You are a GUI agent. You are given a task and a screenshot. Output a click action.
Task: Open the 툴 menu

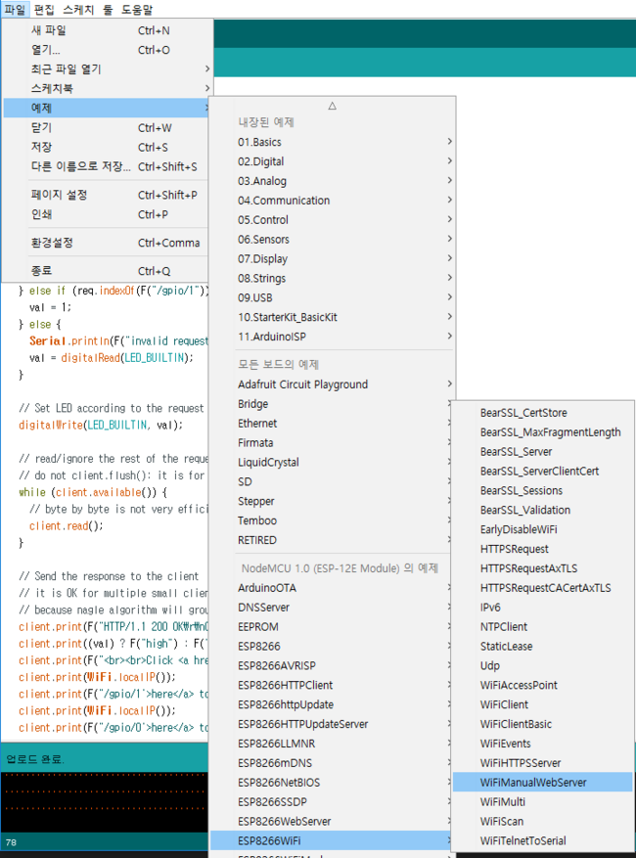click(108, 10)
